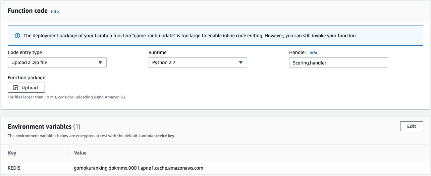This screenshot has width=431, height=176.
Task: Open the Runtime Python 2.7 dropdown
Action: point(198,62)
